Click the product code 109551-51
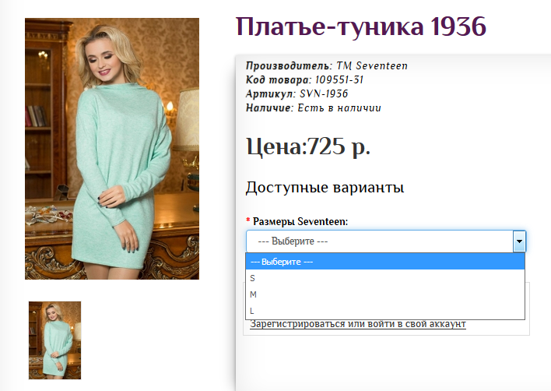 339,79
